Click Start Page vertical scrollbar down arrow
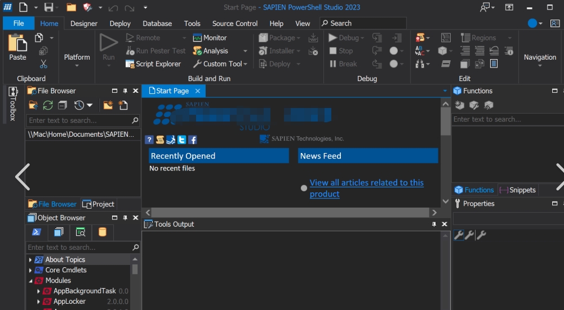 coord(446,201)
